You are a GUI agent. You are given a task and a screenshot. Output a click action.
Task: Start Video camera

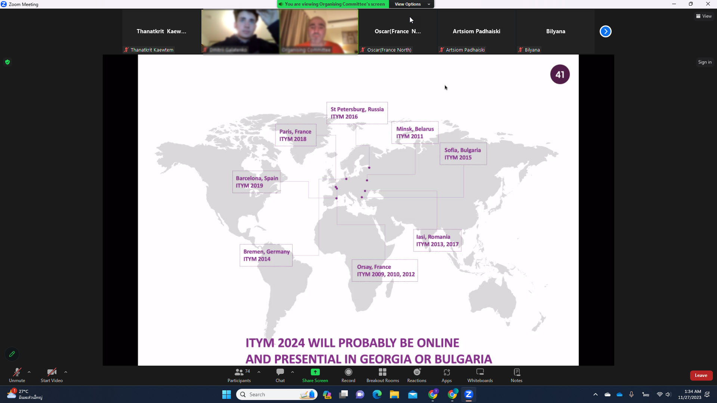pyautogui.click(x=52, y=375)
